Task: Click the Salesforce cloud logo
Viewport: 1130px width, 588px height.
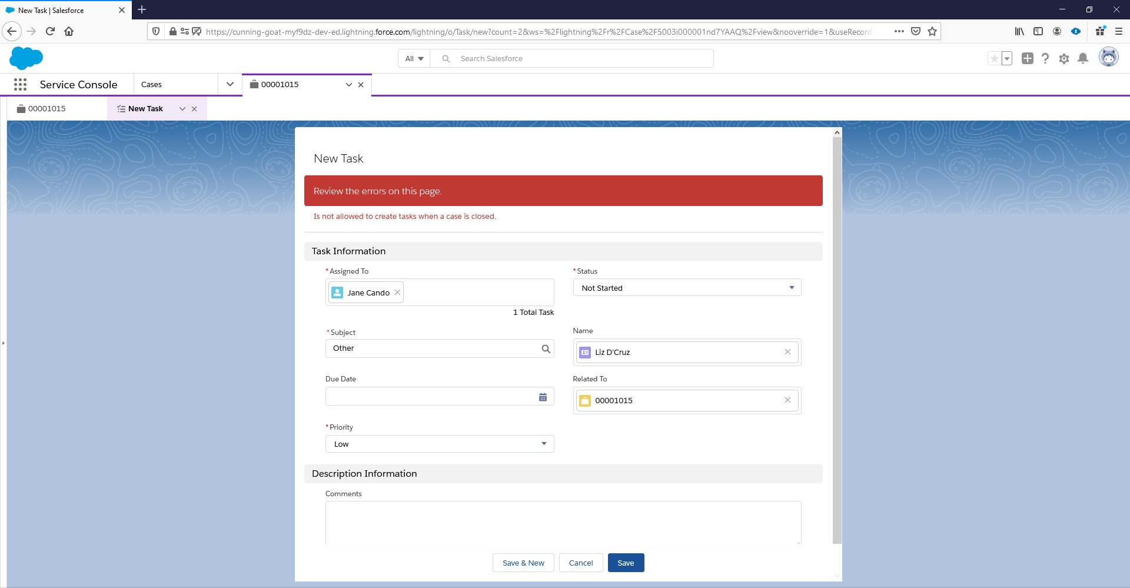Action: tap(26, 58)
